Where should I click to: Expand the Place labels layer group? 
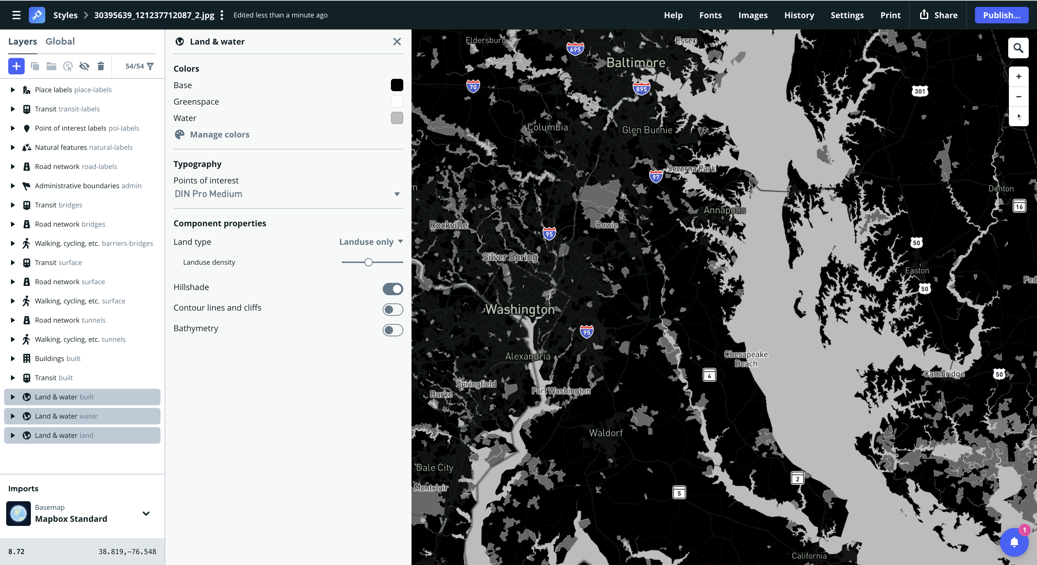[12, 90]
